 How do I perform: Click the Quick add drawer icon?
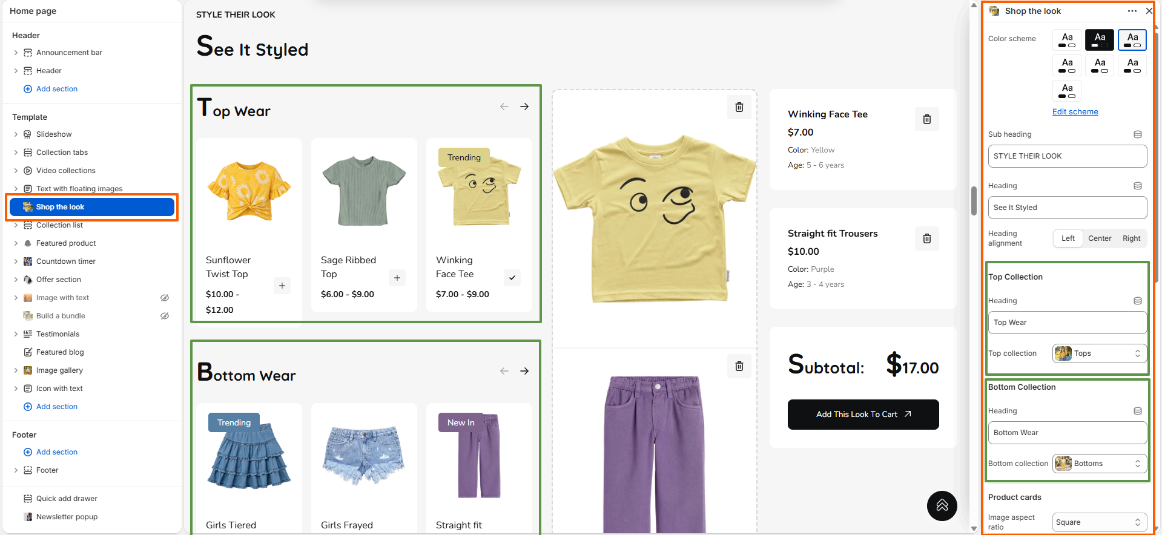click(27, 499)
